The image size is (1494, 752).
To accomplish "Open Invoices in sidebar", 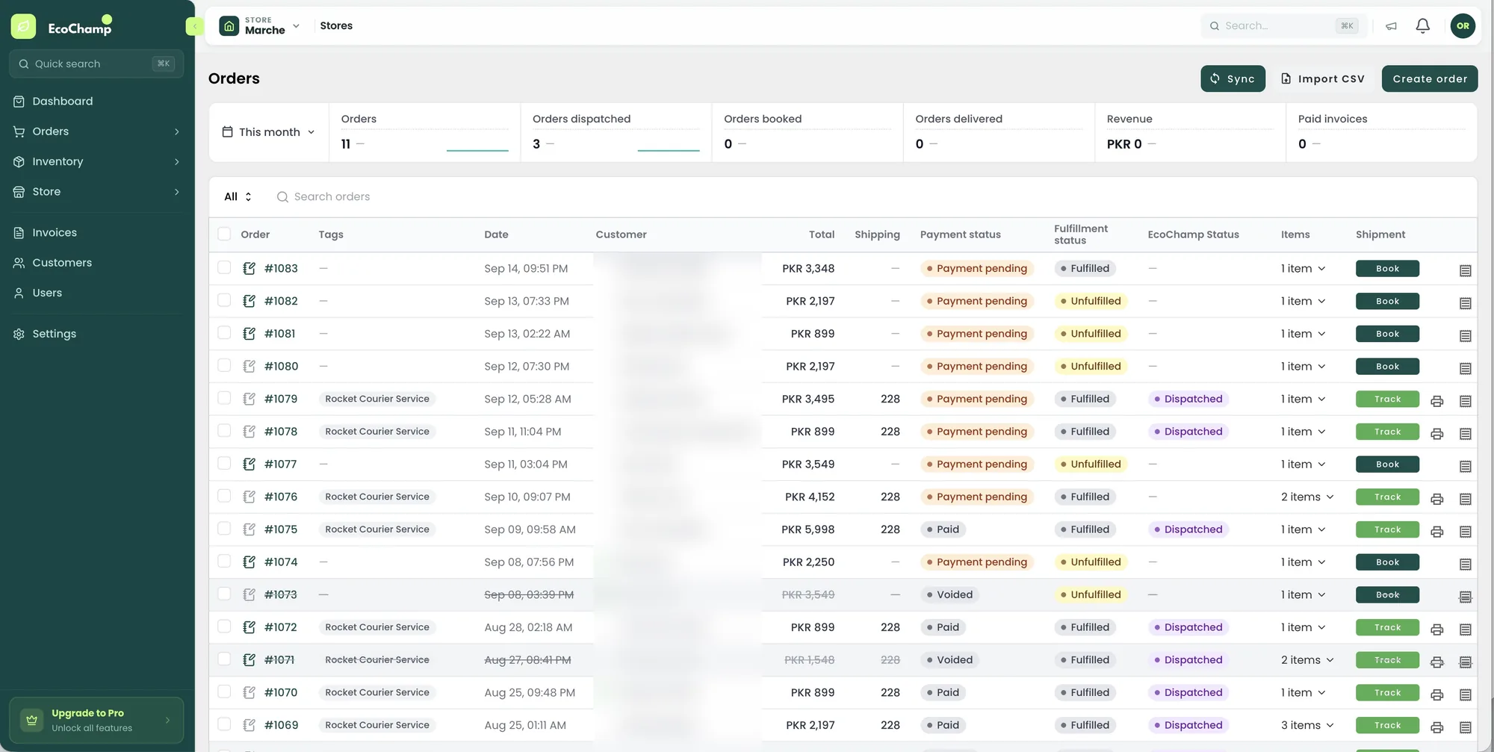I will (55, 233).
